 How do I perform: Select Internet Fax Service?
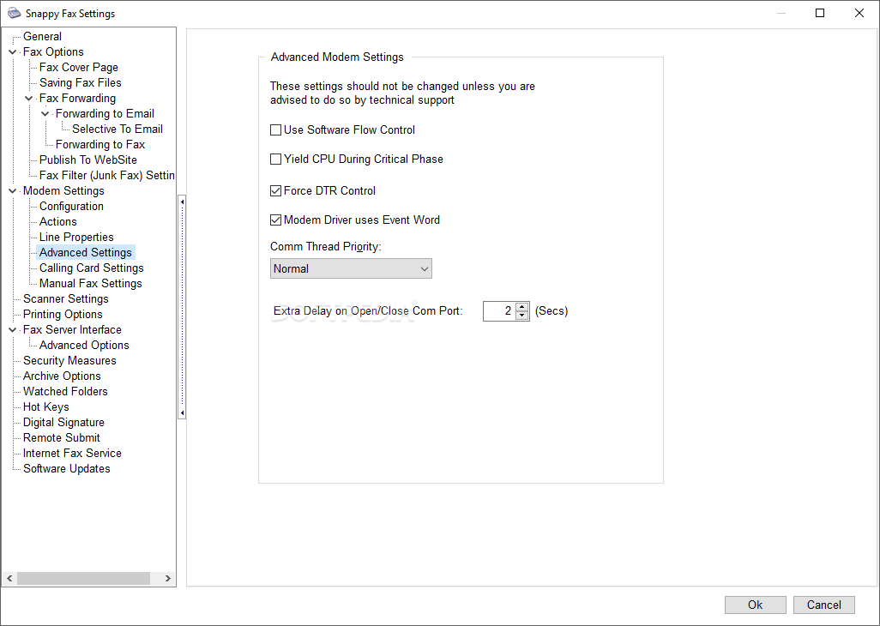(x=72, y=454)
